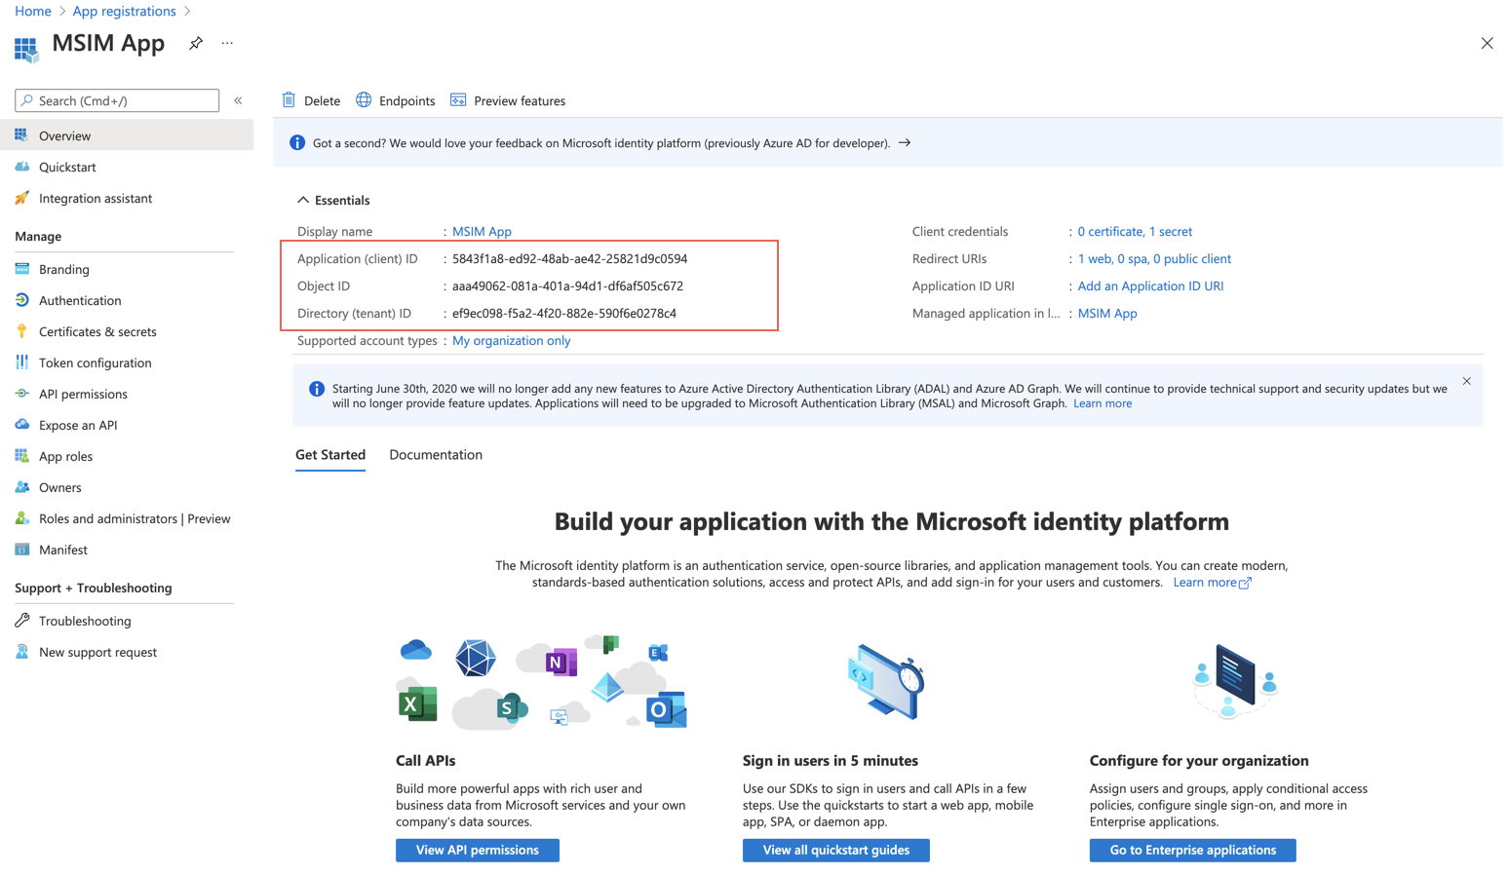This screenshot has width=1509, height=875.
Task: Click the Home breadcrumb link
Action: pos(33,11)
